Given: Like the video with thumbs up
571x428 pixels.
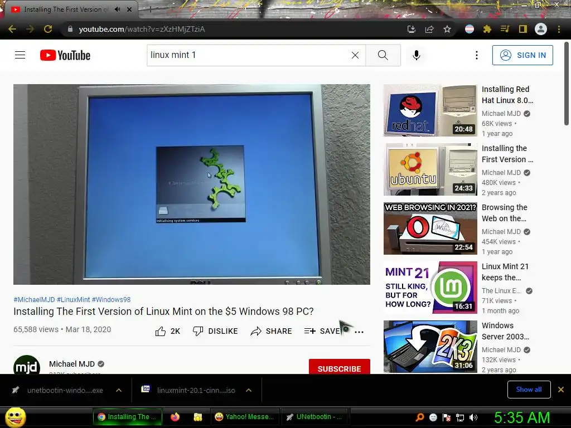Looking at the screenshot, I should [167, 331].
